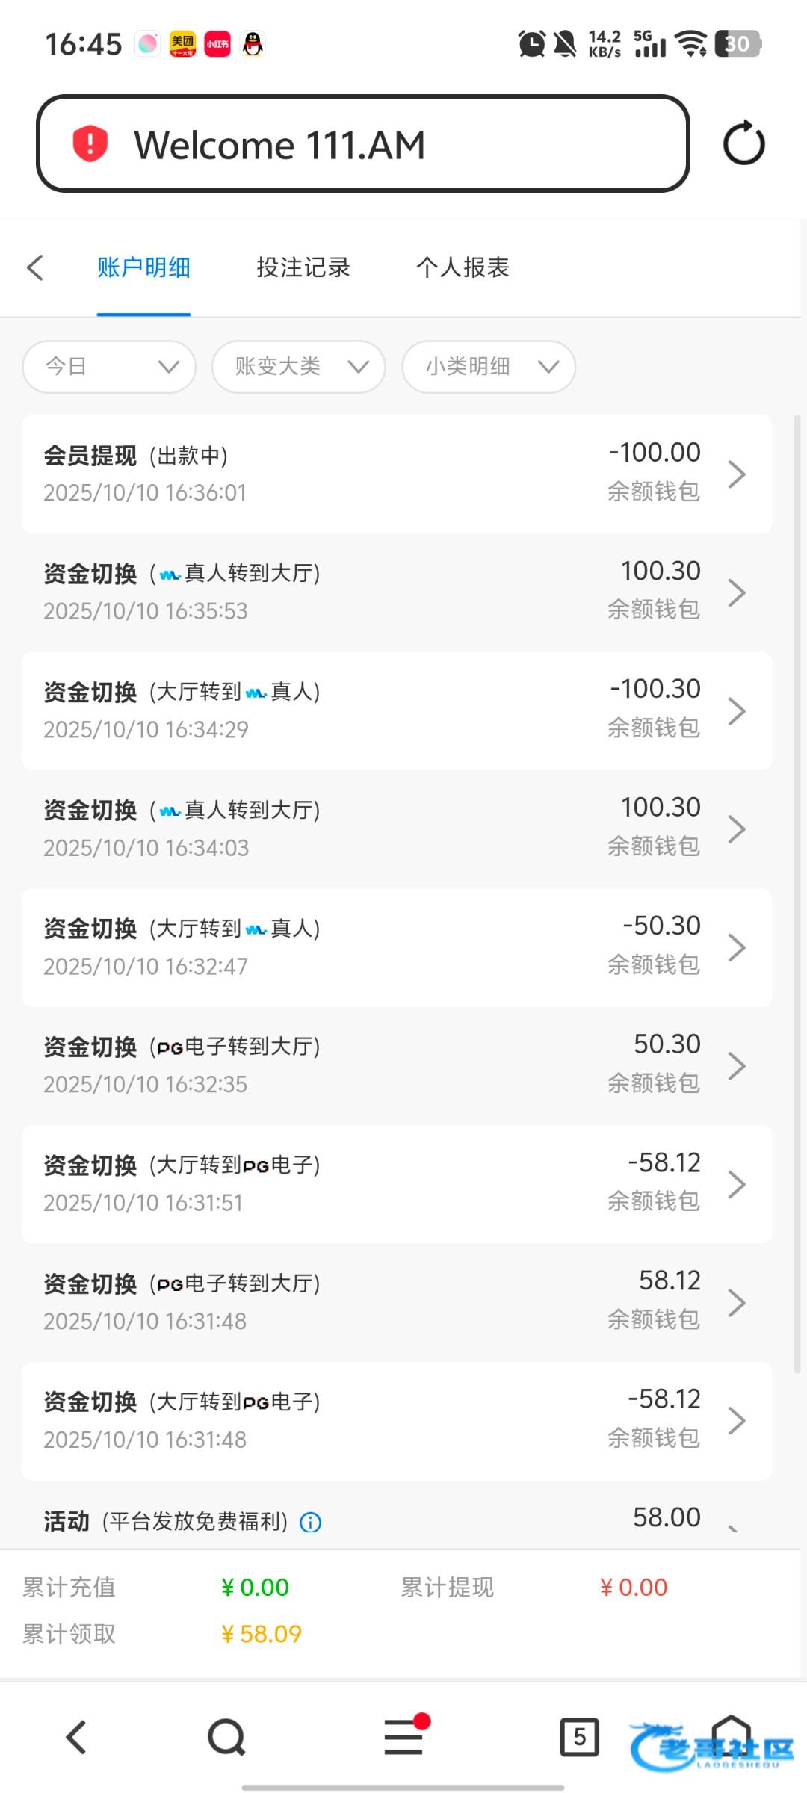Expand the 小类明细 filter dropdown
The height and width of the screenshot is (1793, 807).
point(489,366)
